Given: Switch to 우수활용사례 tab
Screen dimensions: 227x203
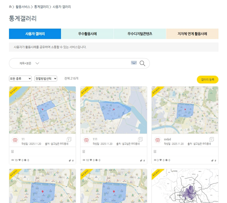Looking at the screenshot, I should pos(87,34).
